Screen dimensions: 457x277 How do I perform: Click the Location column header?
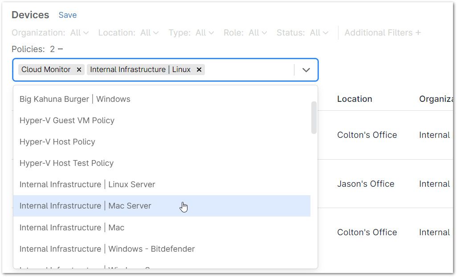(355, 99)
